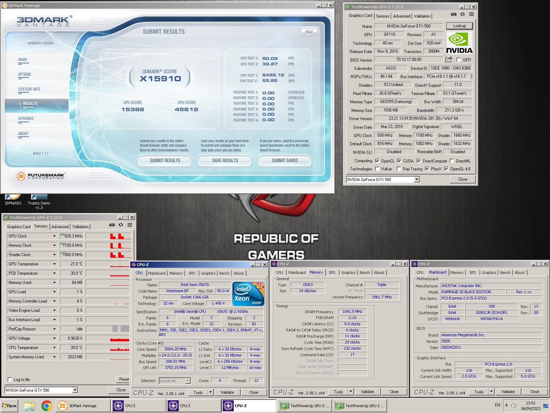This screenshot has height=413, width=550.
Task: Click Validate in CPU-Z Mainboard window
Action: click(x=508, y=392)
